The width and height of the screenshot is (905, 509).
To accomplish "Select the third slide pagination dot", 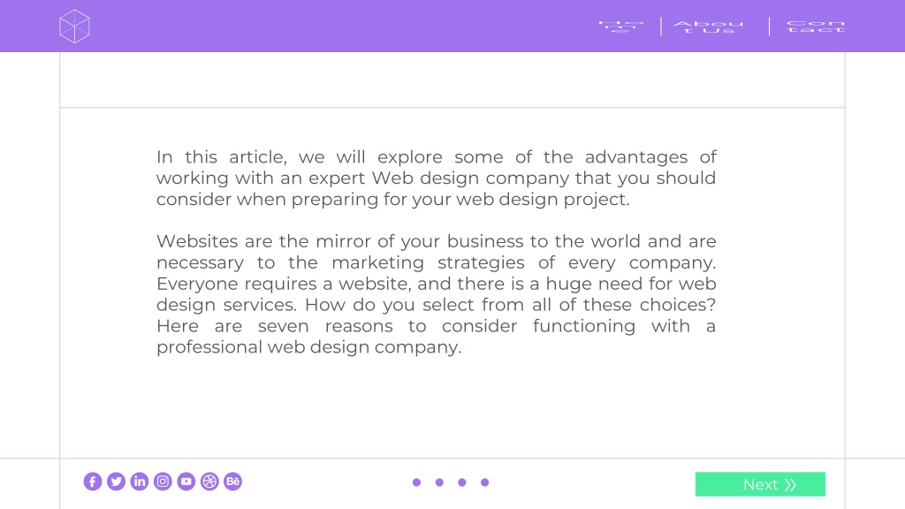I will pos(461,482).
